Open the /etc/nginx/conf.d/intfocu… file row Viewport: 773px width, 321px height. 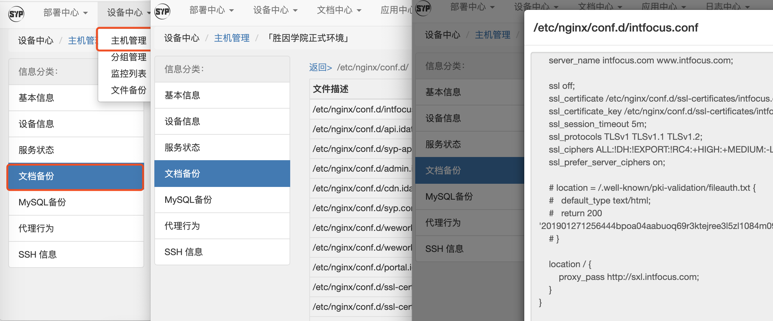tap(361, 109)
